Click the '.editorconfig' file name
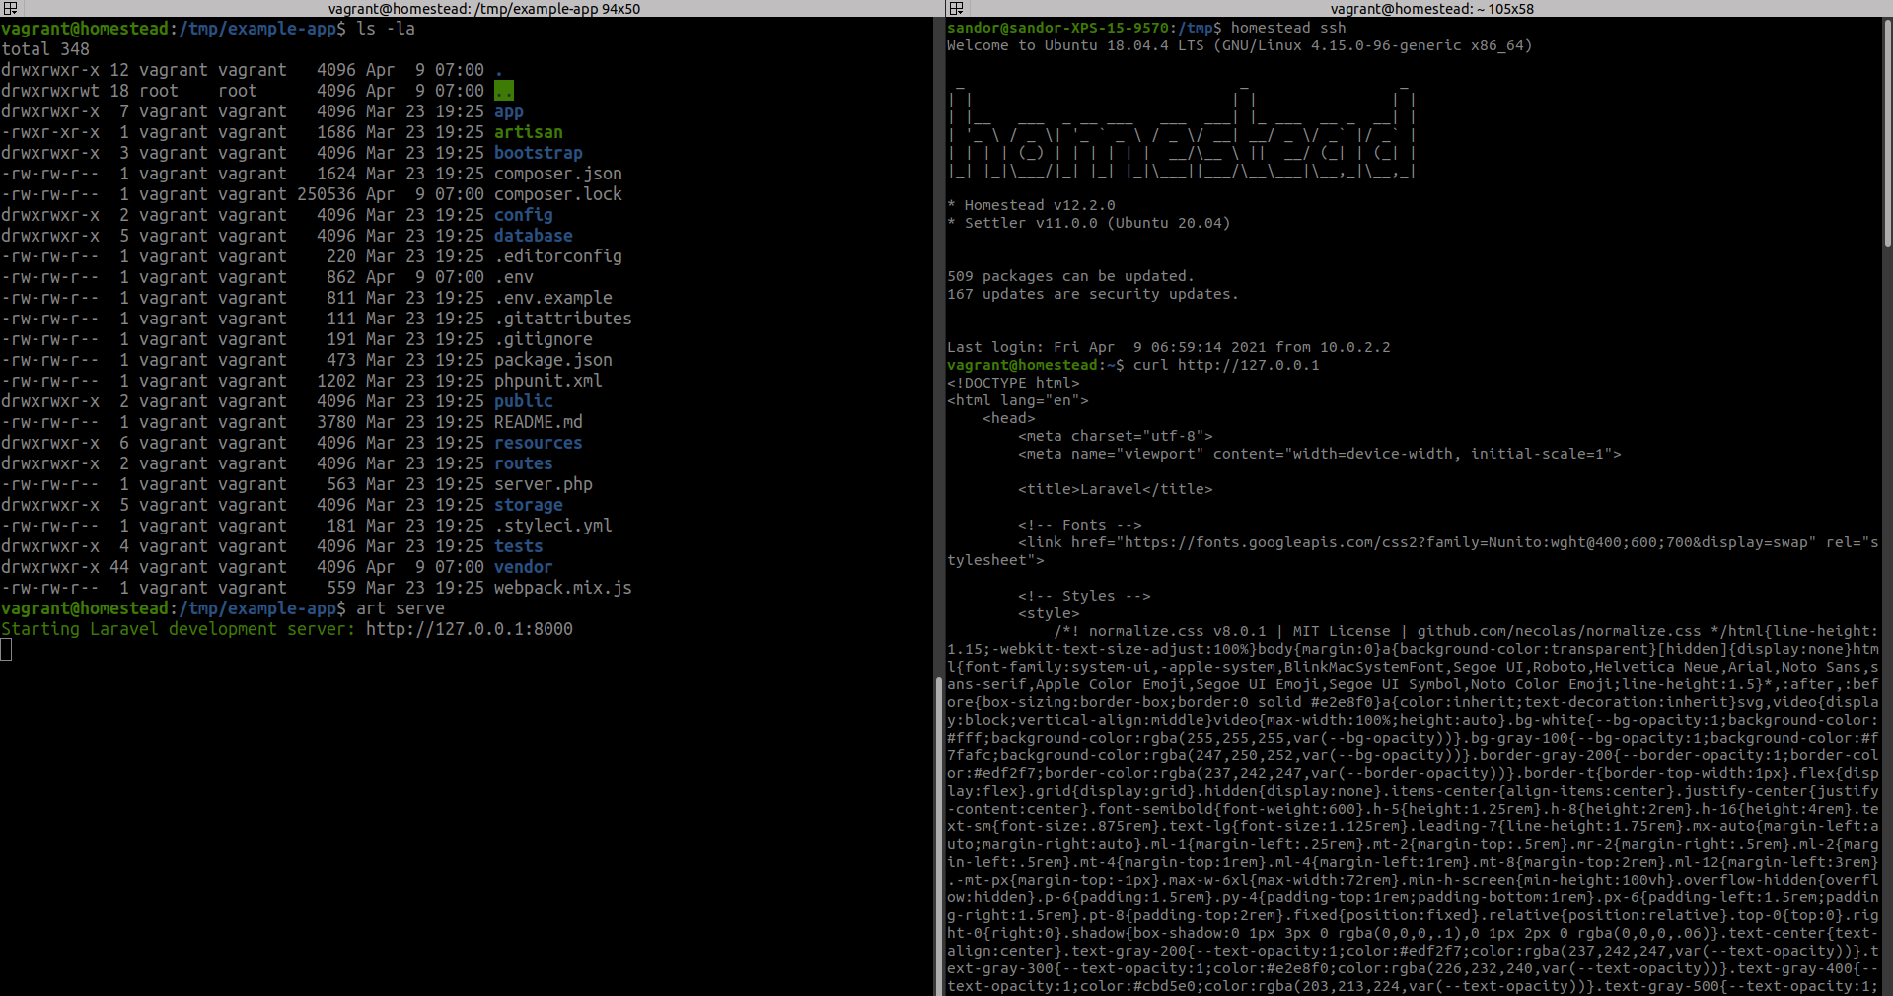This screenshot has height=996, width=1893. click(x=558, y=256)
